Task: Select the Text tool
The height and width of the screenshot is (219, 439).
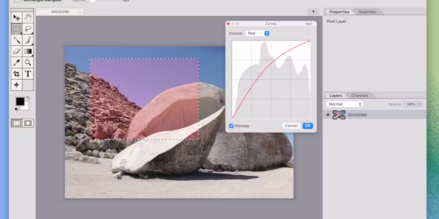Action: (x=28, y=74)
